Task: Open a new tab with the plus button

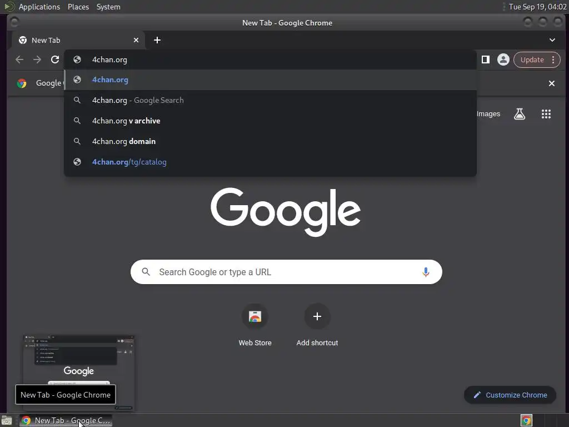Action: pyautogui.click(x=157, y=40)
